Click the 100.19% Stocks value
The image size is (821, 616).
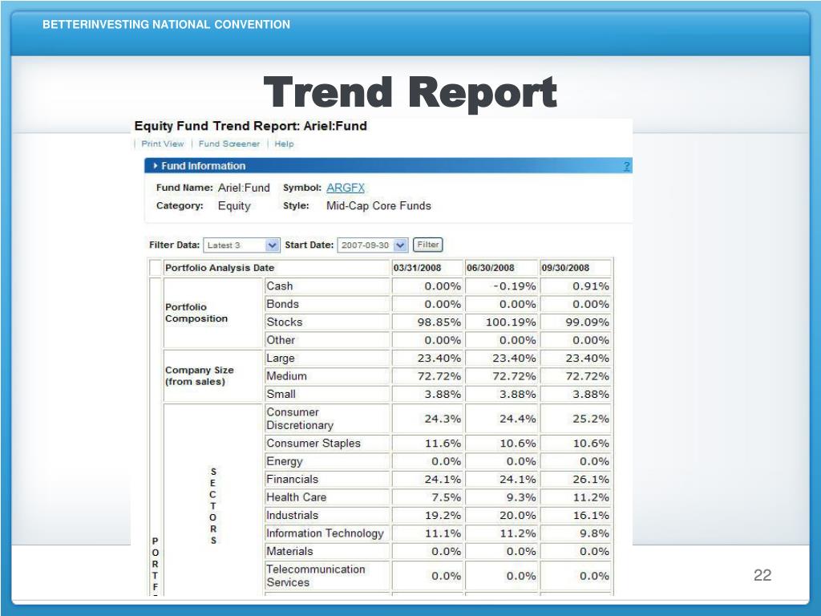[511, 322]
